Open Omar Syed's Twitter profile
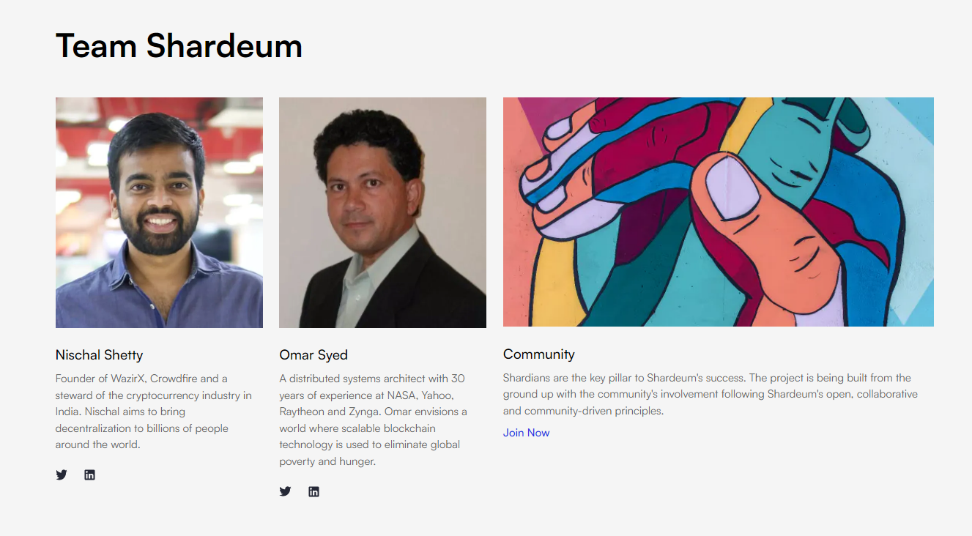The height and width of the screenshot is (536, 972). pos(285,491)
